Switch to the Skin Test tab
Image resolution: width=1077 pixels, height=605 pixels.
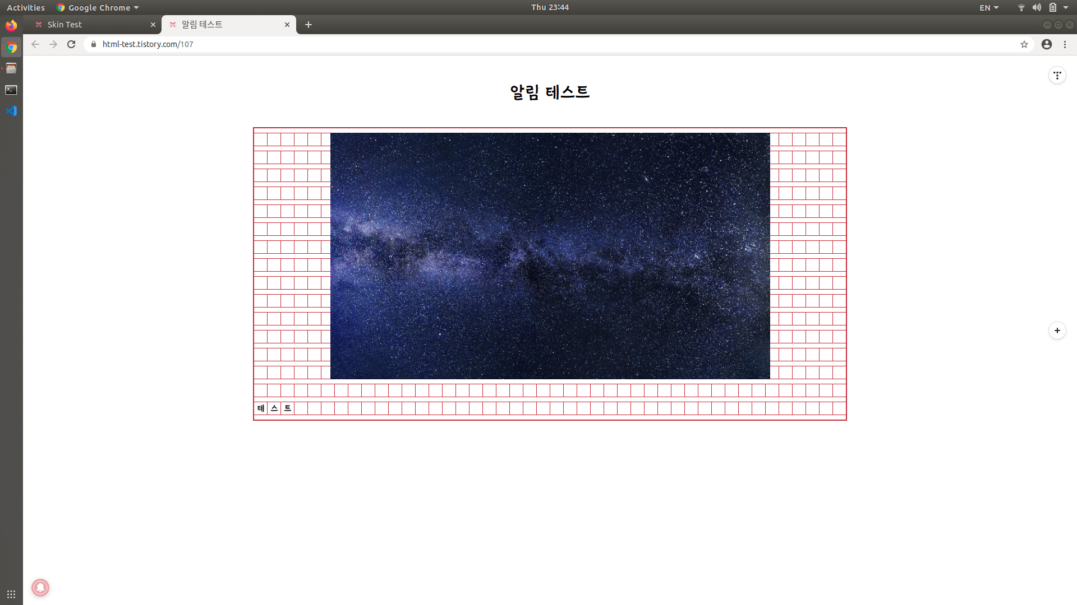coord(93,25)
